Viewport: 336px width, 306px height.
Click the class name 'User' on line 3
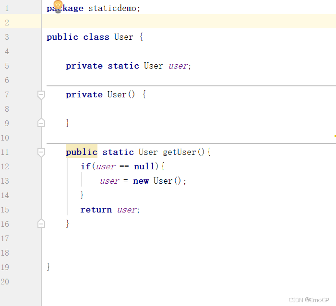[x=124, y=37]
